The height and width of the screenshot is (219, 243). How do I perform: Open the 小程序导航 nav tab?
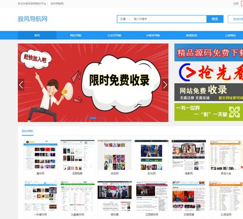tap(153, 35)
